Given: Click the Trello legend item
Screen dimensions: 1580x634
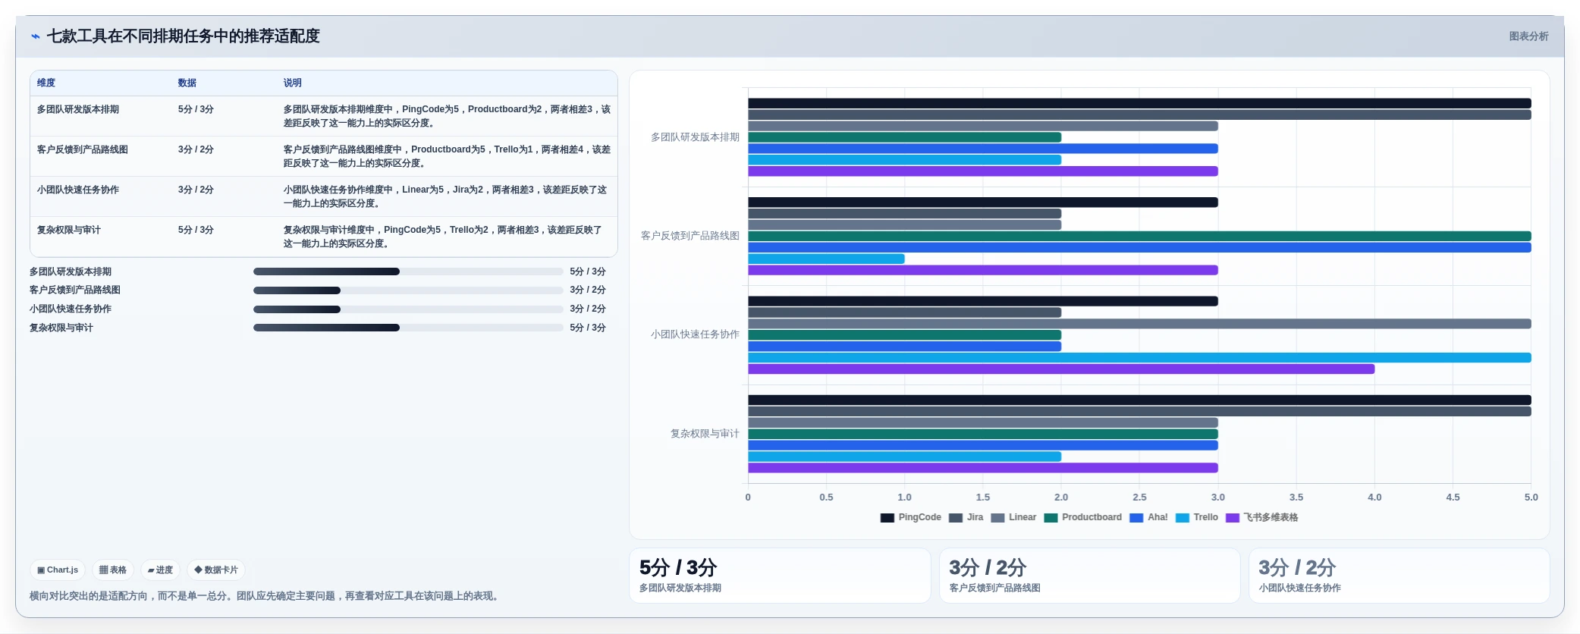Looking at the screenshot, I should coord(1197,518).
